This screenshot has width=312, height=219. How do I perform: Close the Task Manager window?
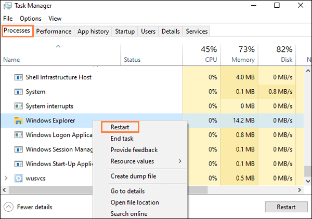[301, 5]
